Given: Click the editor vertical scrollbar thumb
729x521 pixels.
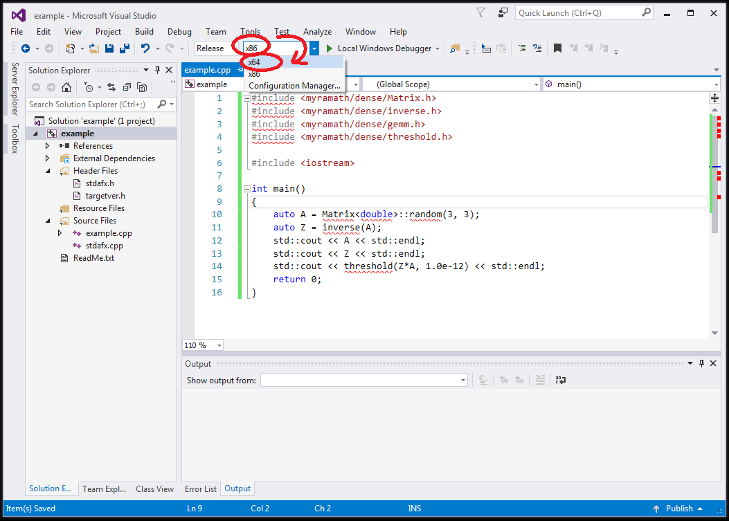Looking at the screenshot, I should tap(714, 173).
